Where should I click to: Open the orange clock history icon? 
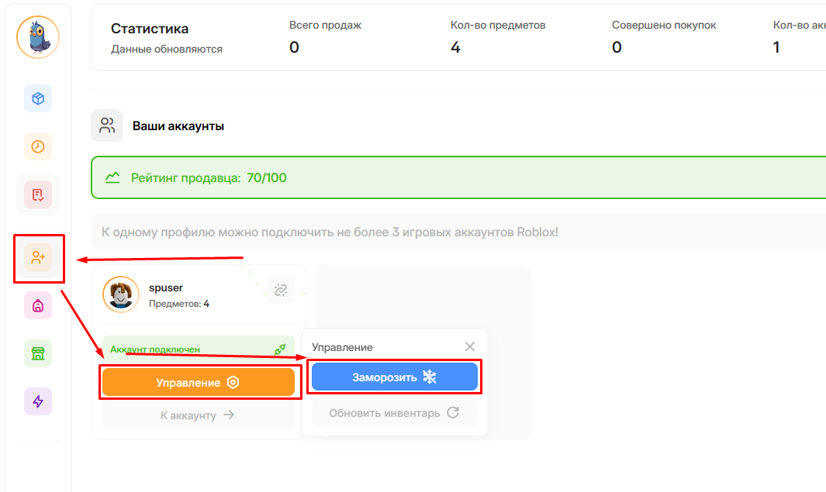pyautogui.click(x=38, y=146)
